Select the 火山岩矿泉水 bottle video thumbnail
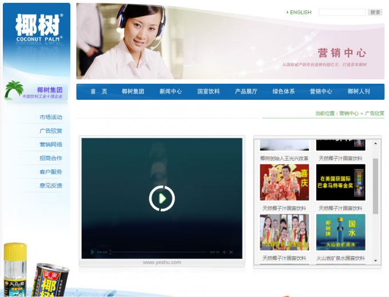This screenshot has width=389, height=297. (x=340, y=232)
